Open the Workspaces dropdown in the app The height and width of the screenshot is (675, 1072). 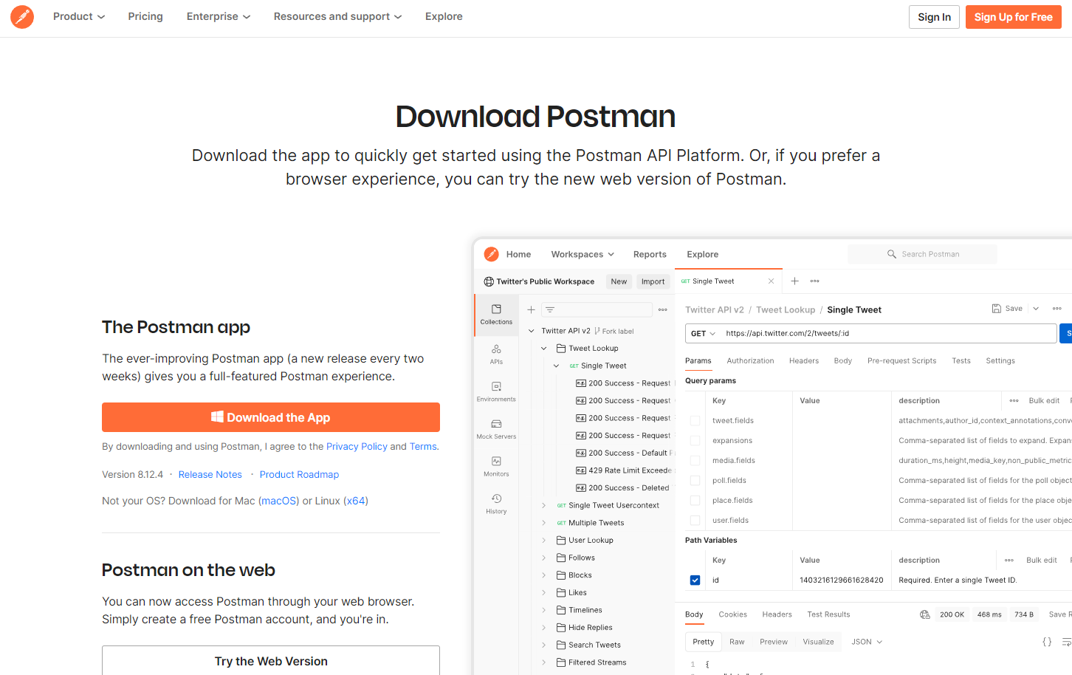coord(583,254)
